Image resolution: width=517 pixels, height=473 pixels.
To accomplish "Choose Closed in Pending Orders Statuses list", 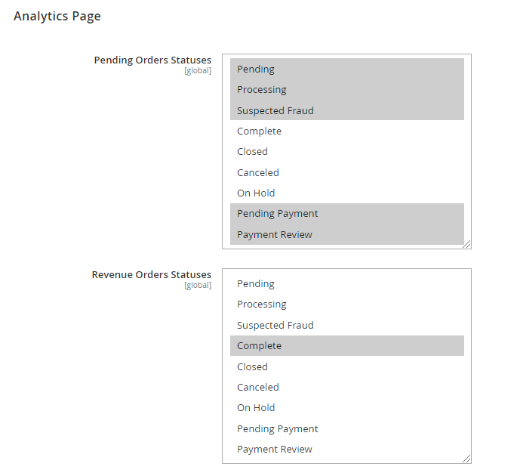I will 252,152.
